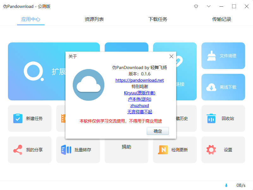Switch to the 应用中心 tab

[31, 19]
